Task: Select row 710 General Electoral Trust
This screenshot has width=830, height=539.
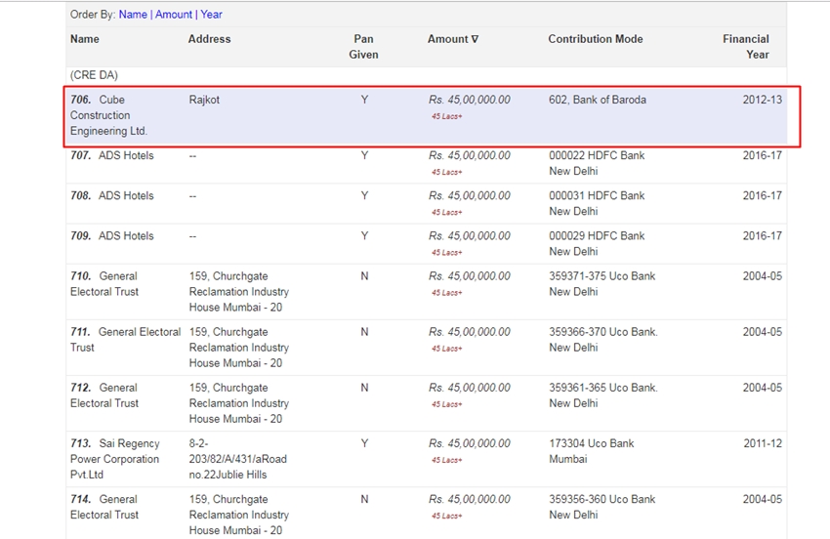Action: pos(104,284)
